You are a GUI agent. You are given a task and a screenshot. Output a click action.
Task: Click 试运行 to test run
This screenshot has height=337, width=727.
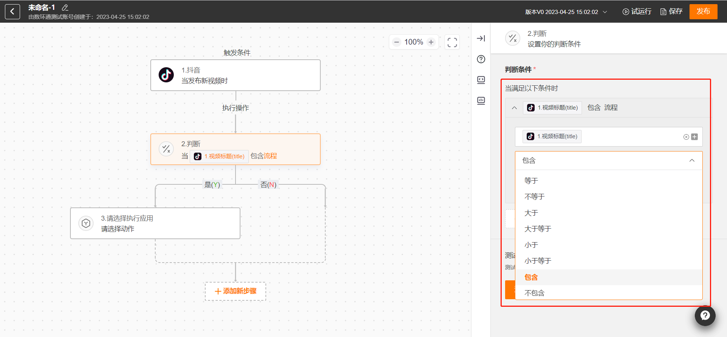[637, 12]
